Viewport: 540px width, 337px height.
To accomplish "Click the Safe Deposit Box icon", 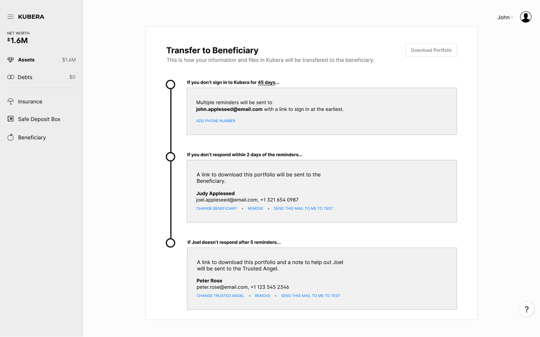I will click(10, 119).
